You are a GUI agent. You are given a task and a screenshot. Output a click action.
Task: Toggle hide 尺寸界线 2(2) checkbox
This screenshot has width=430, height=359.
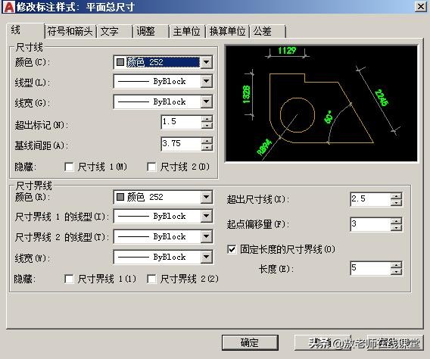(x=151, y=279)
